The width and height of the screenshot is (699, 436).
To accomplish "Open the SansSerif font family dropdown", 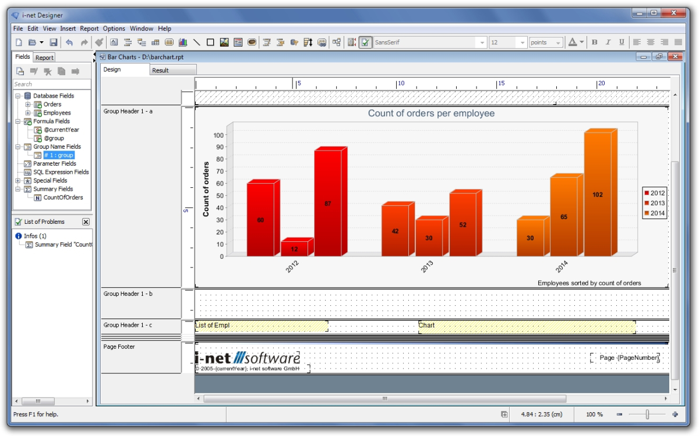I will (x=482, y=41).
